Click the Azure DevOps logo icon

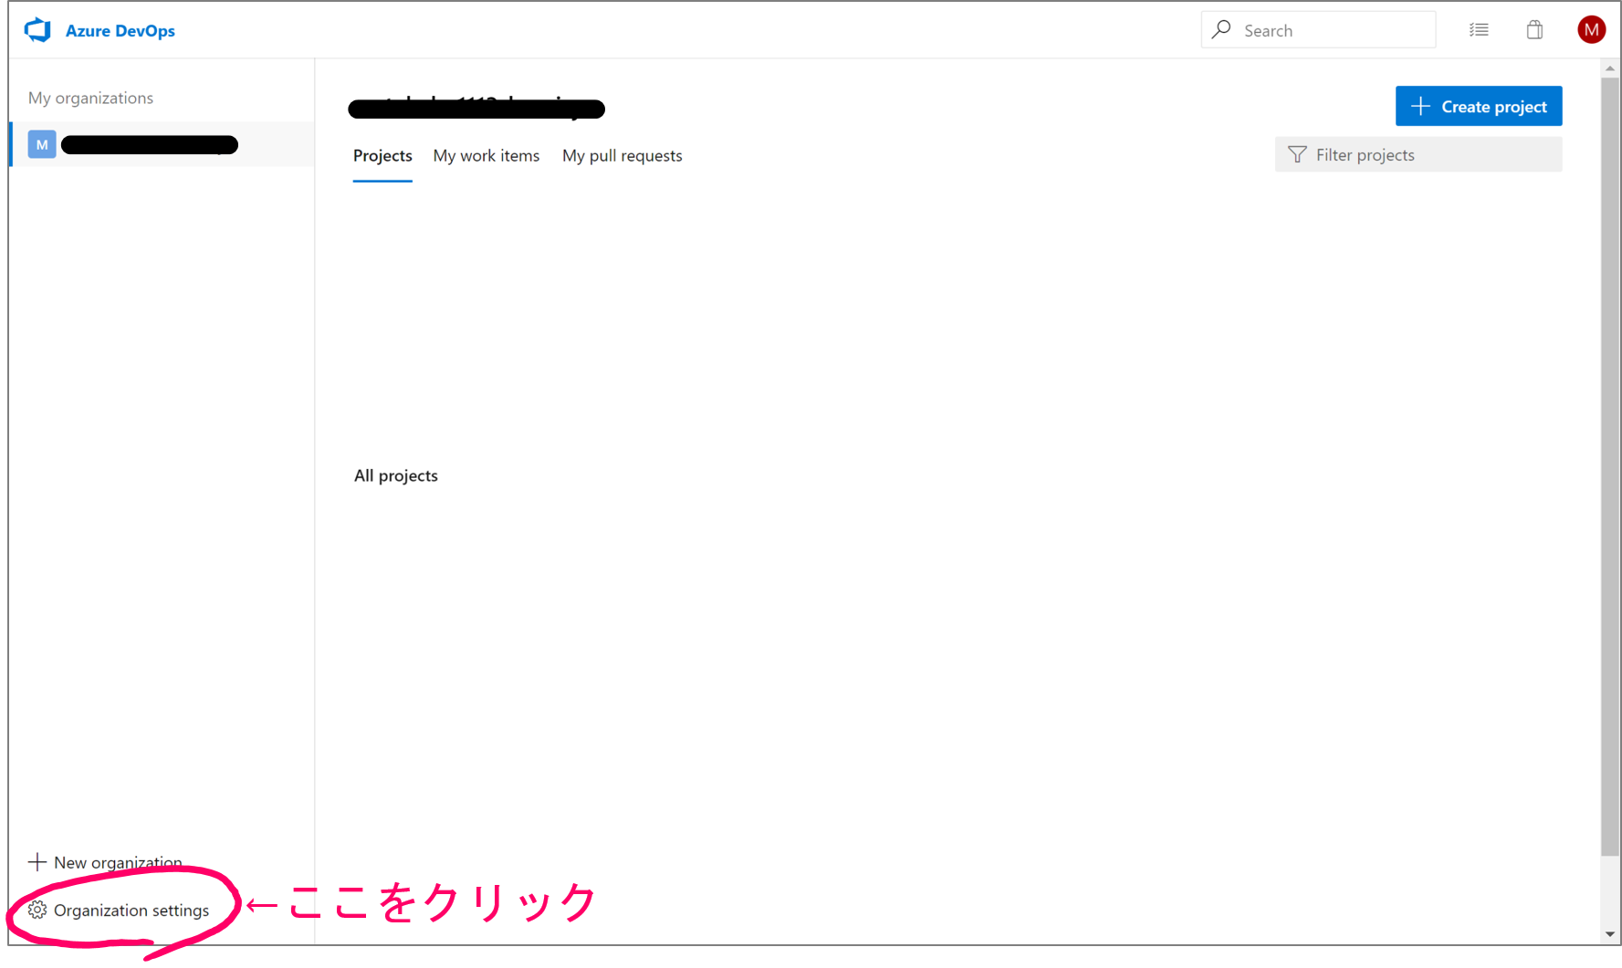(37, 28)
